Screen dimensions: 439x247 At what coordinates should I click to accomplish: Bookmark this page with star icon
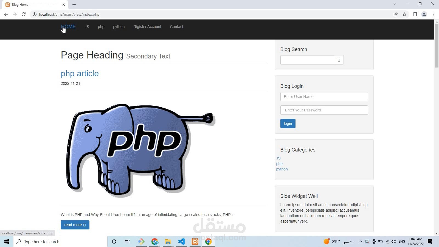pyautogui.click(x=404, y=14)
